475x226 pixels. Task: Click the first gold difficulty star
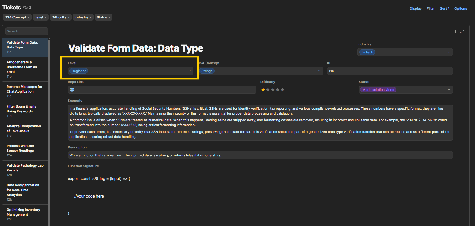click(x=263, y=90)
